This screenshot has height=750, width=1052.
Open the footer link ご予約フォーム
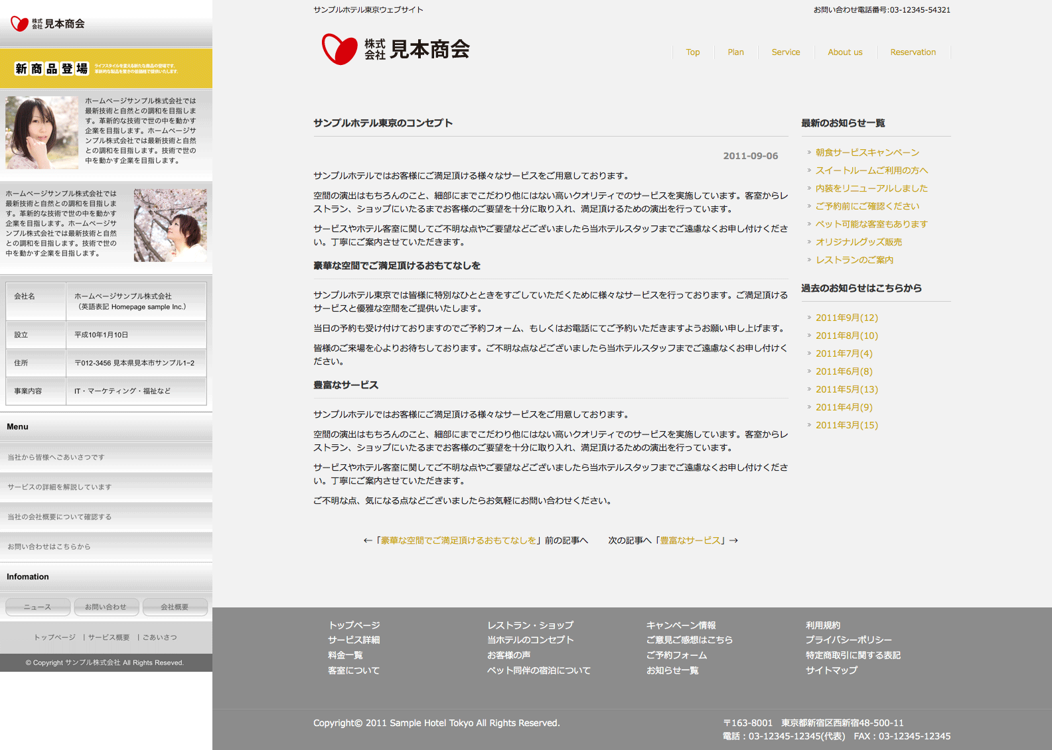676,655
